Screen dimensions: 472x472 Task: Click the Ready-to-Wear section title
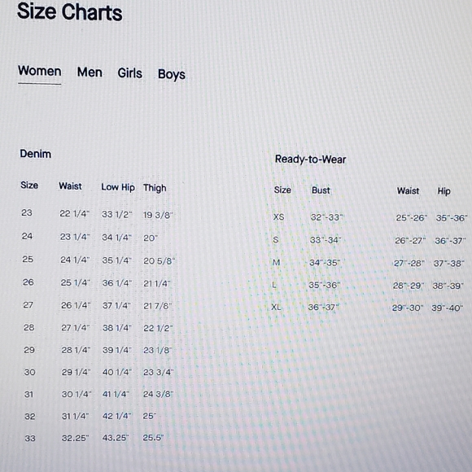(310, 160)
